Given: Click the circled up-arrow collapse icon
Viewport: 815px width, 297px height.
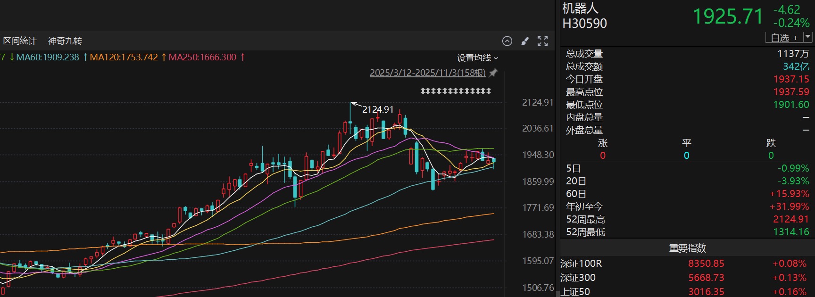Looking at the screenshot, I should pyautogui.click(x=507, y=41).
